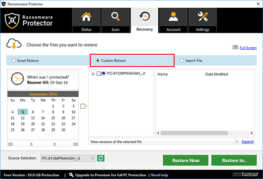The image size is (263, 179).
Task: Open the Source Selection dropdown
Action: pos(68,158)
